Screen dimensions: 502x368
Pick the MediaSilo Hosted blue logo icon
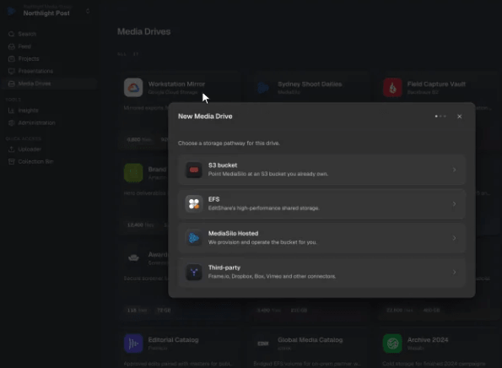(194, 238)
